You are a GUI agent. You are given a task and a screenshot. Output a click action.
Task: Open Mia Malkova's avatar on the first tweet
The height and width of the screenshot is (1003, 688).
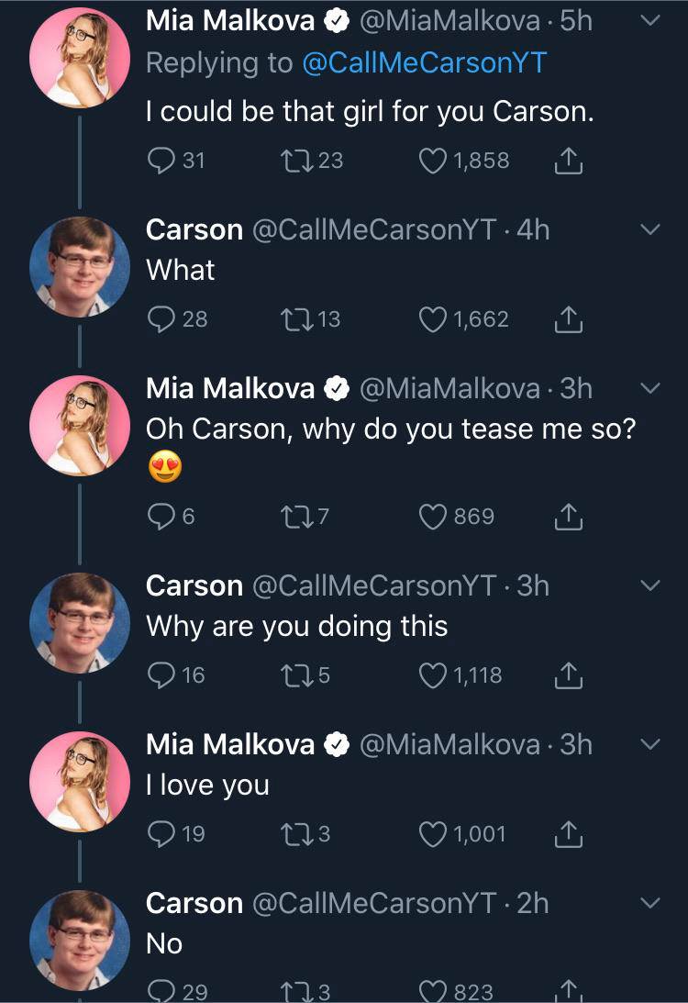pos(80,60)
